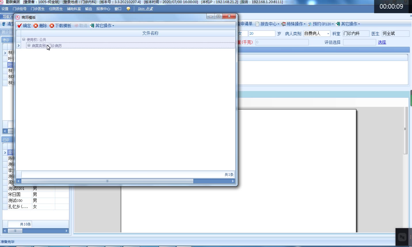
Task: Click right arrow of patient list scrollbar
Action: pos(66,231)
